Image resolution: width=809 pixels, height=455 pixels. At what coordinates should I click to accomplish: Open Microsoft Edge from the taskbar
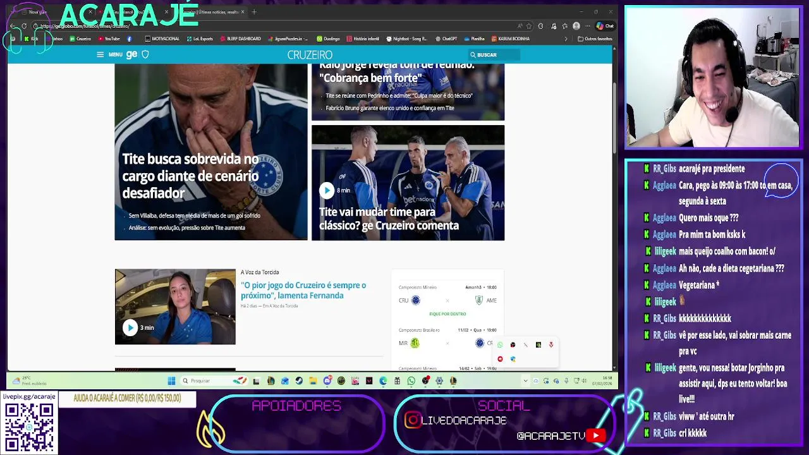pos(383,380)
